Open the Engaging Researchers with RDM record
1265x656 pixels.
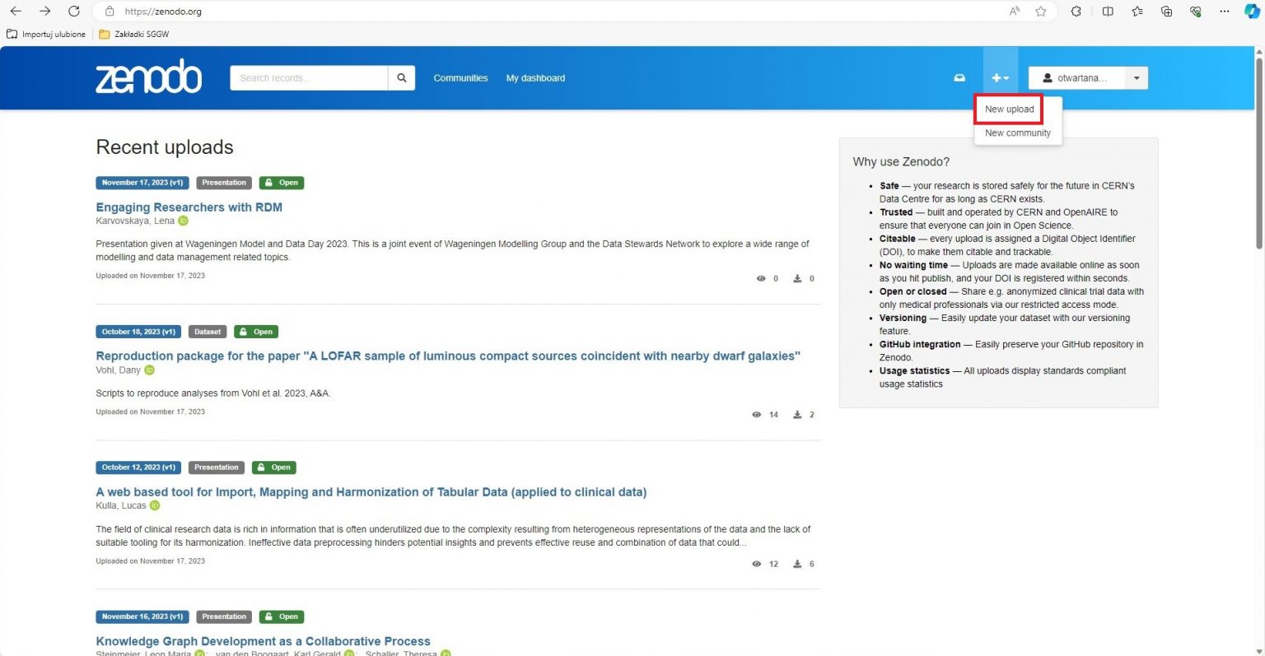point(189,207)
